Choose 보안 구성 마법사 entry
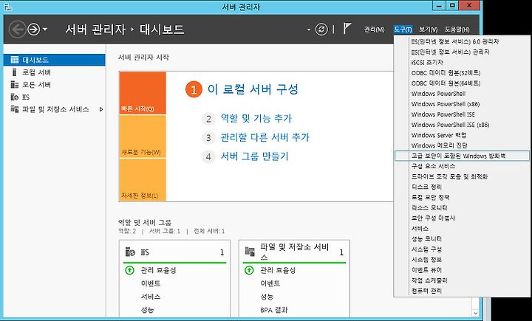Viewport: 532px width, 321px height. 462,218
